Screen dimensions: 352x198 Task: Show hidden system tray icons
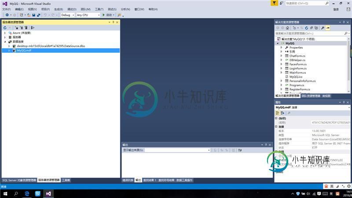point(293,194)
